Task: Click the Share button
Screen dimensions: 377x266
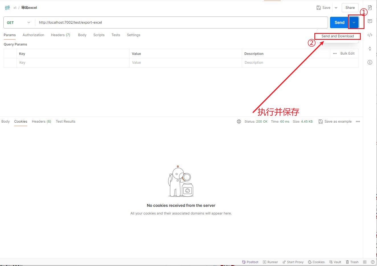Action: point(350,8)
